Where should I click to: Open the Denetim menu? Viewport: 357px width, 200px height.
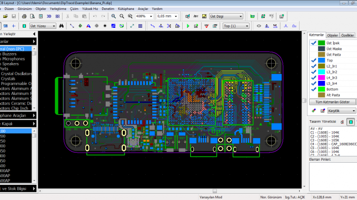(108, 9)
